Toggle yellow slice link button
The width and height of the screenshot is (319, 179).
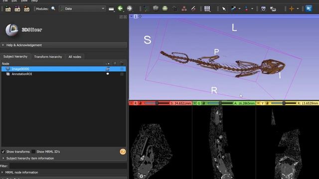coord(267,103)
